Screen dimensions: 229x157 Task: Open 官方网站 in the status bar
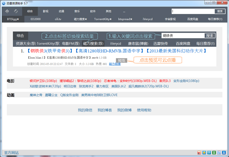11,153
